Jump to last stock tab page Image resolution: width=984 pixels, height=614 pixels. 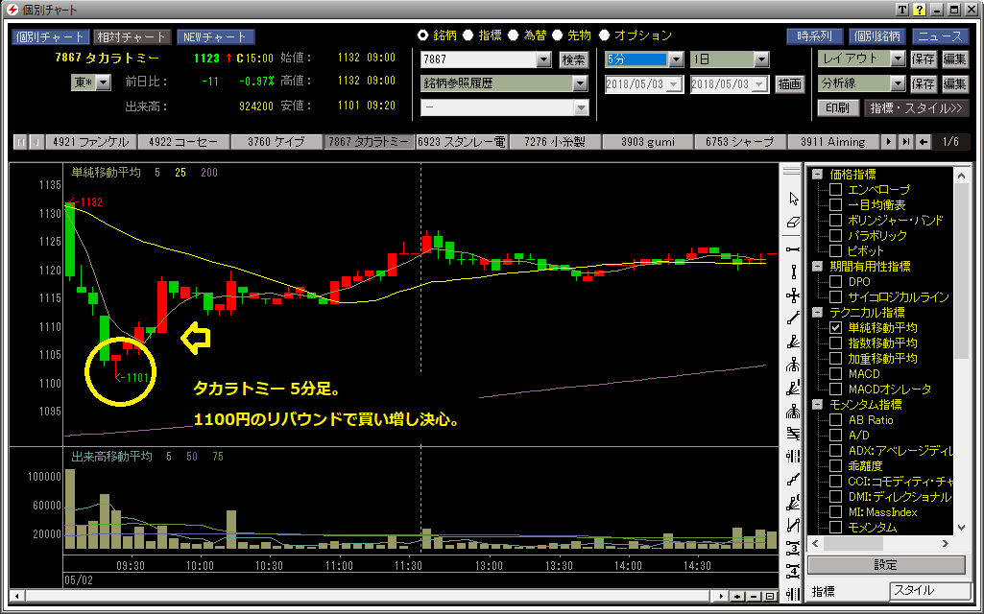coord(905,142)
